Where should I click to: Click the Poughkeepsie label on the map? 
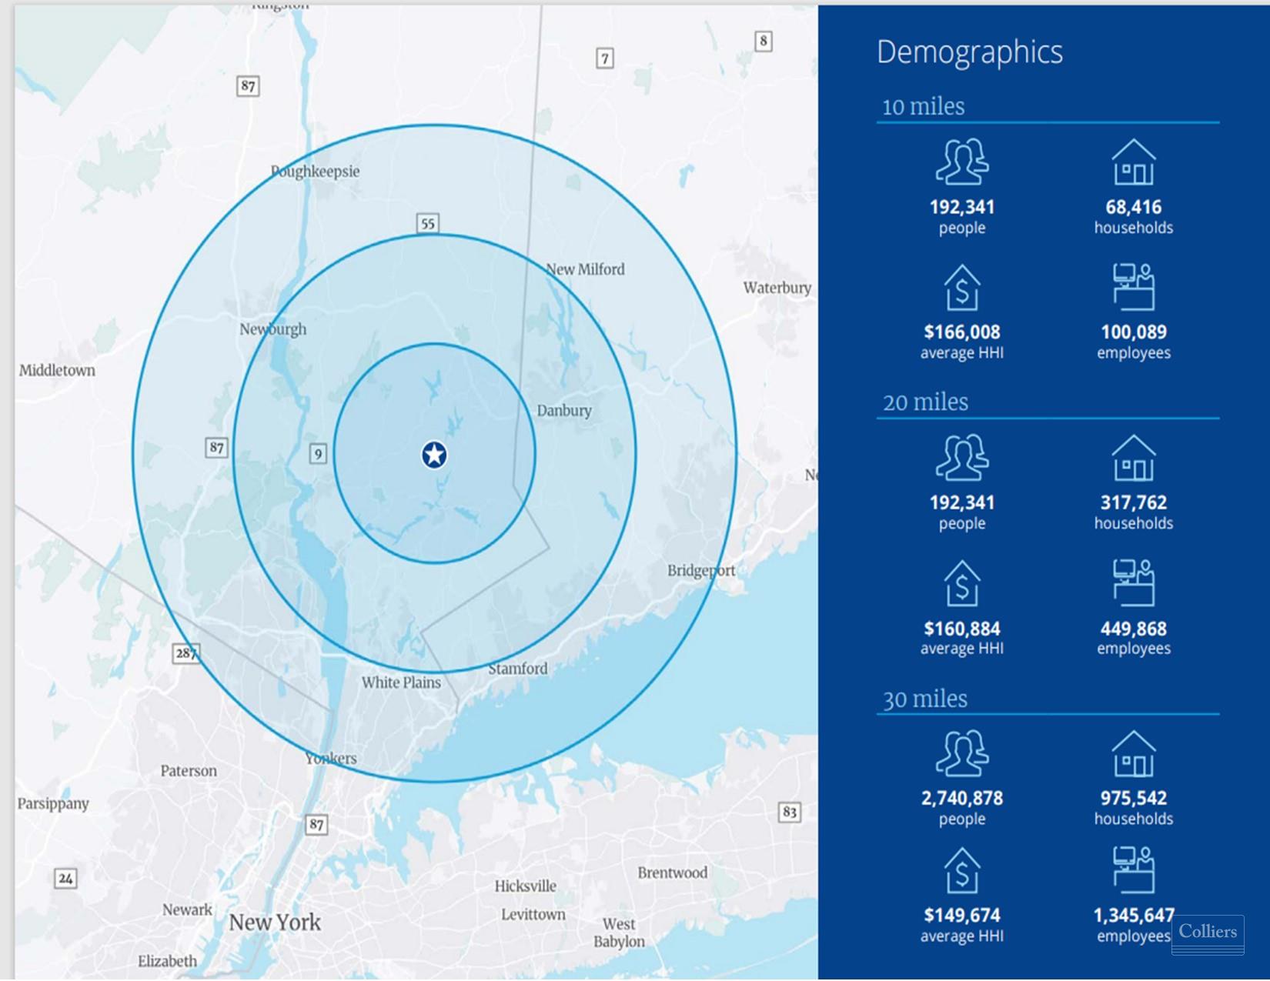[315, 171]
